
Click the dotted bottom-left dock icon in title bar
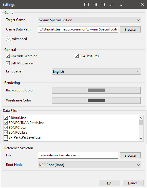point(112,5)
